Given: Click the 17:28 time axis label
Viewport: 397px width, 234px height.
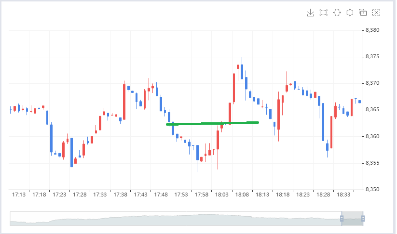Looking at the screenshot, I should click(x=80, y=195).
